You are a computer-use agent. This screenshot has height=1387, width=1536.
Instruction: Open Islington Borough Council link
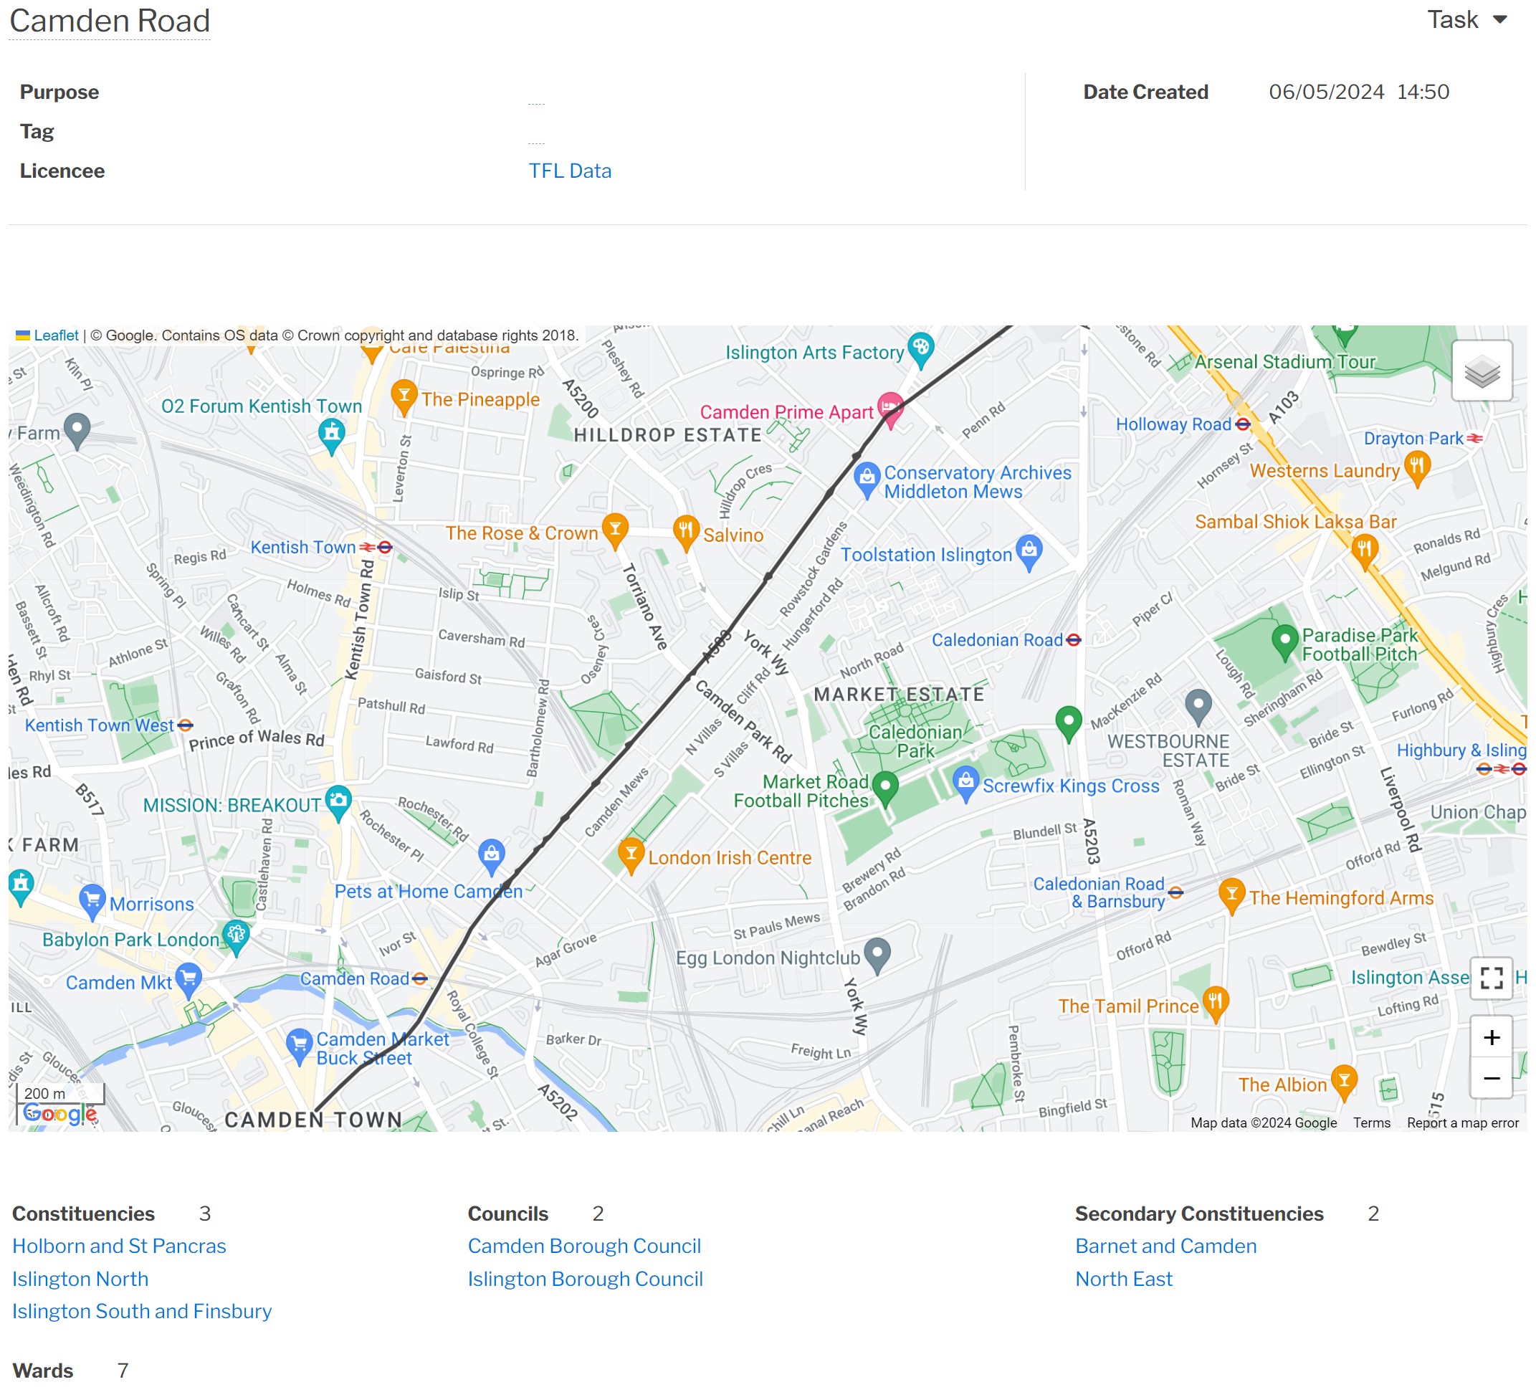(x=585, y=1279)
